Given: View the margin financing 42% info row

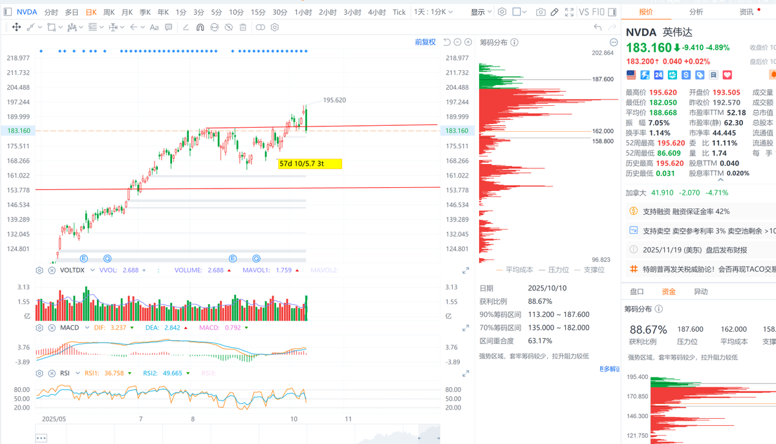Looking at the screenshot, I should click(x=686, y=211).
